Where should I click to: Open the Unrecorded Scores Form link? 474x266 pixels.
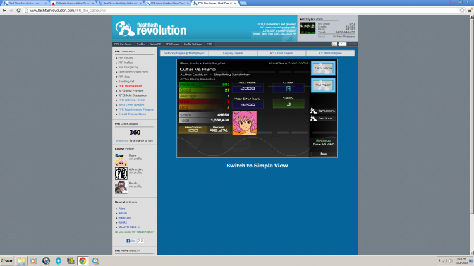[133, 72]
